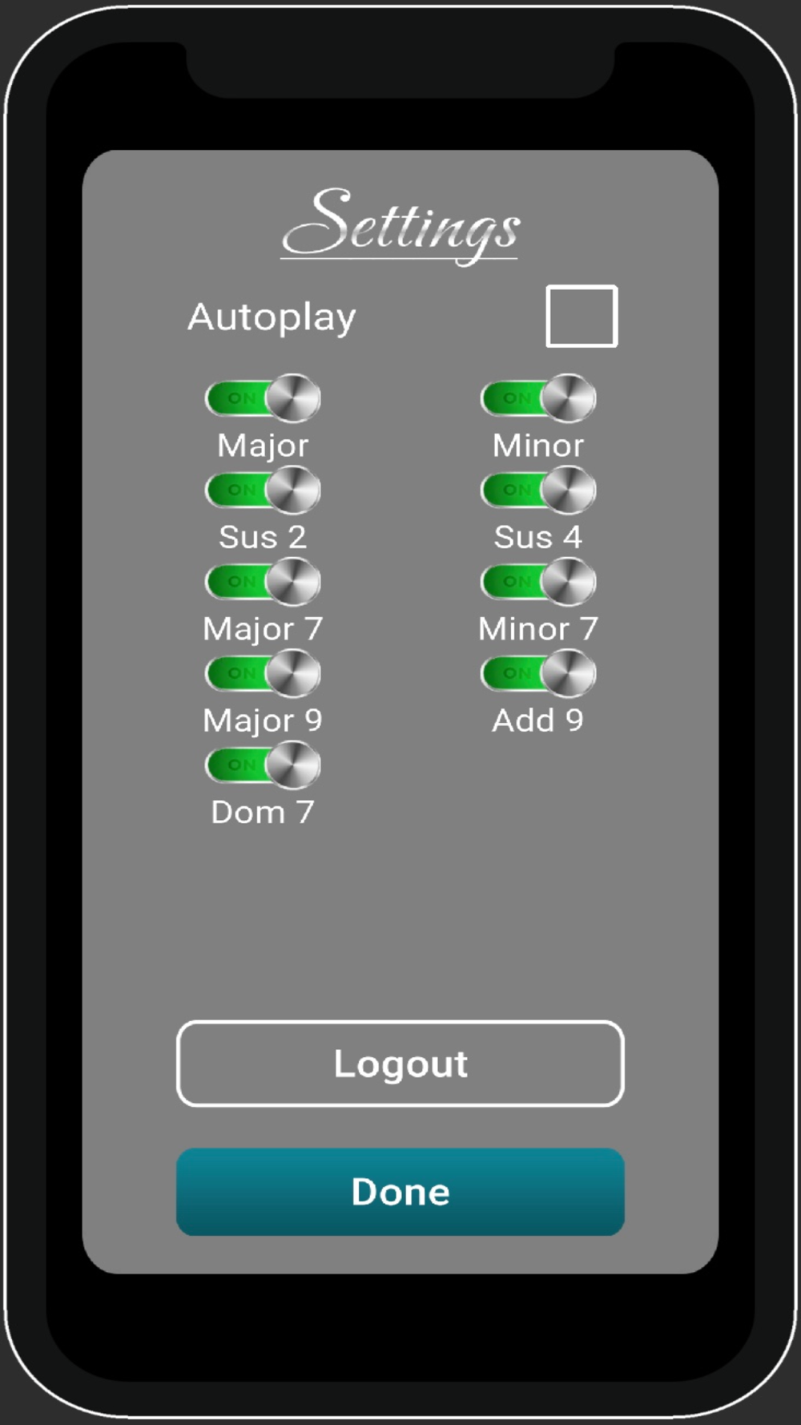Toggle the Major chord switch
The height and width of the screenshot is (1425, 801).
263,398
